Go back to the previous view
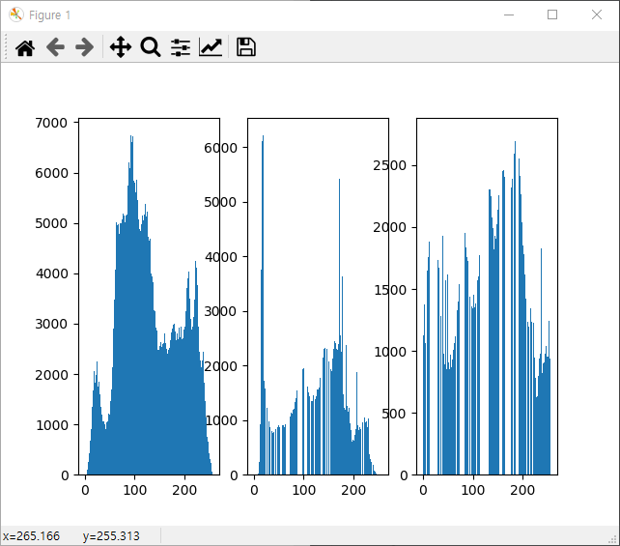The width and height of the screenshot is (620, 546). coord(55,47)
